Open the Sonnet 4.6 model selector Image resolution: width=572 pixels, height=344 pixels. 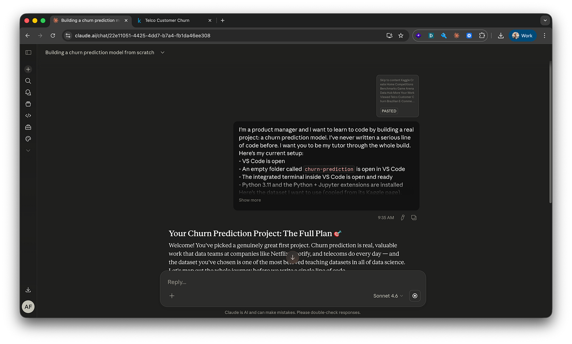(x=387, y=296)
